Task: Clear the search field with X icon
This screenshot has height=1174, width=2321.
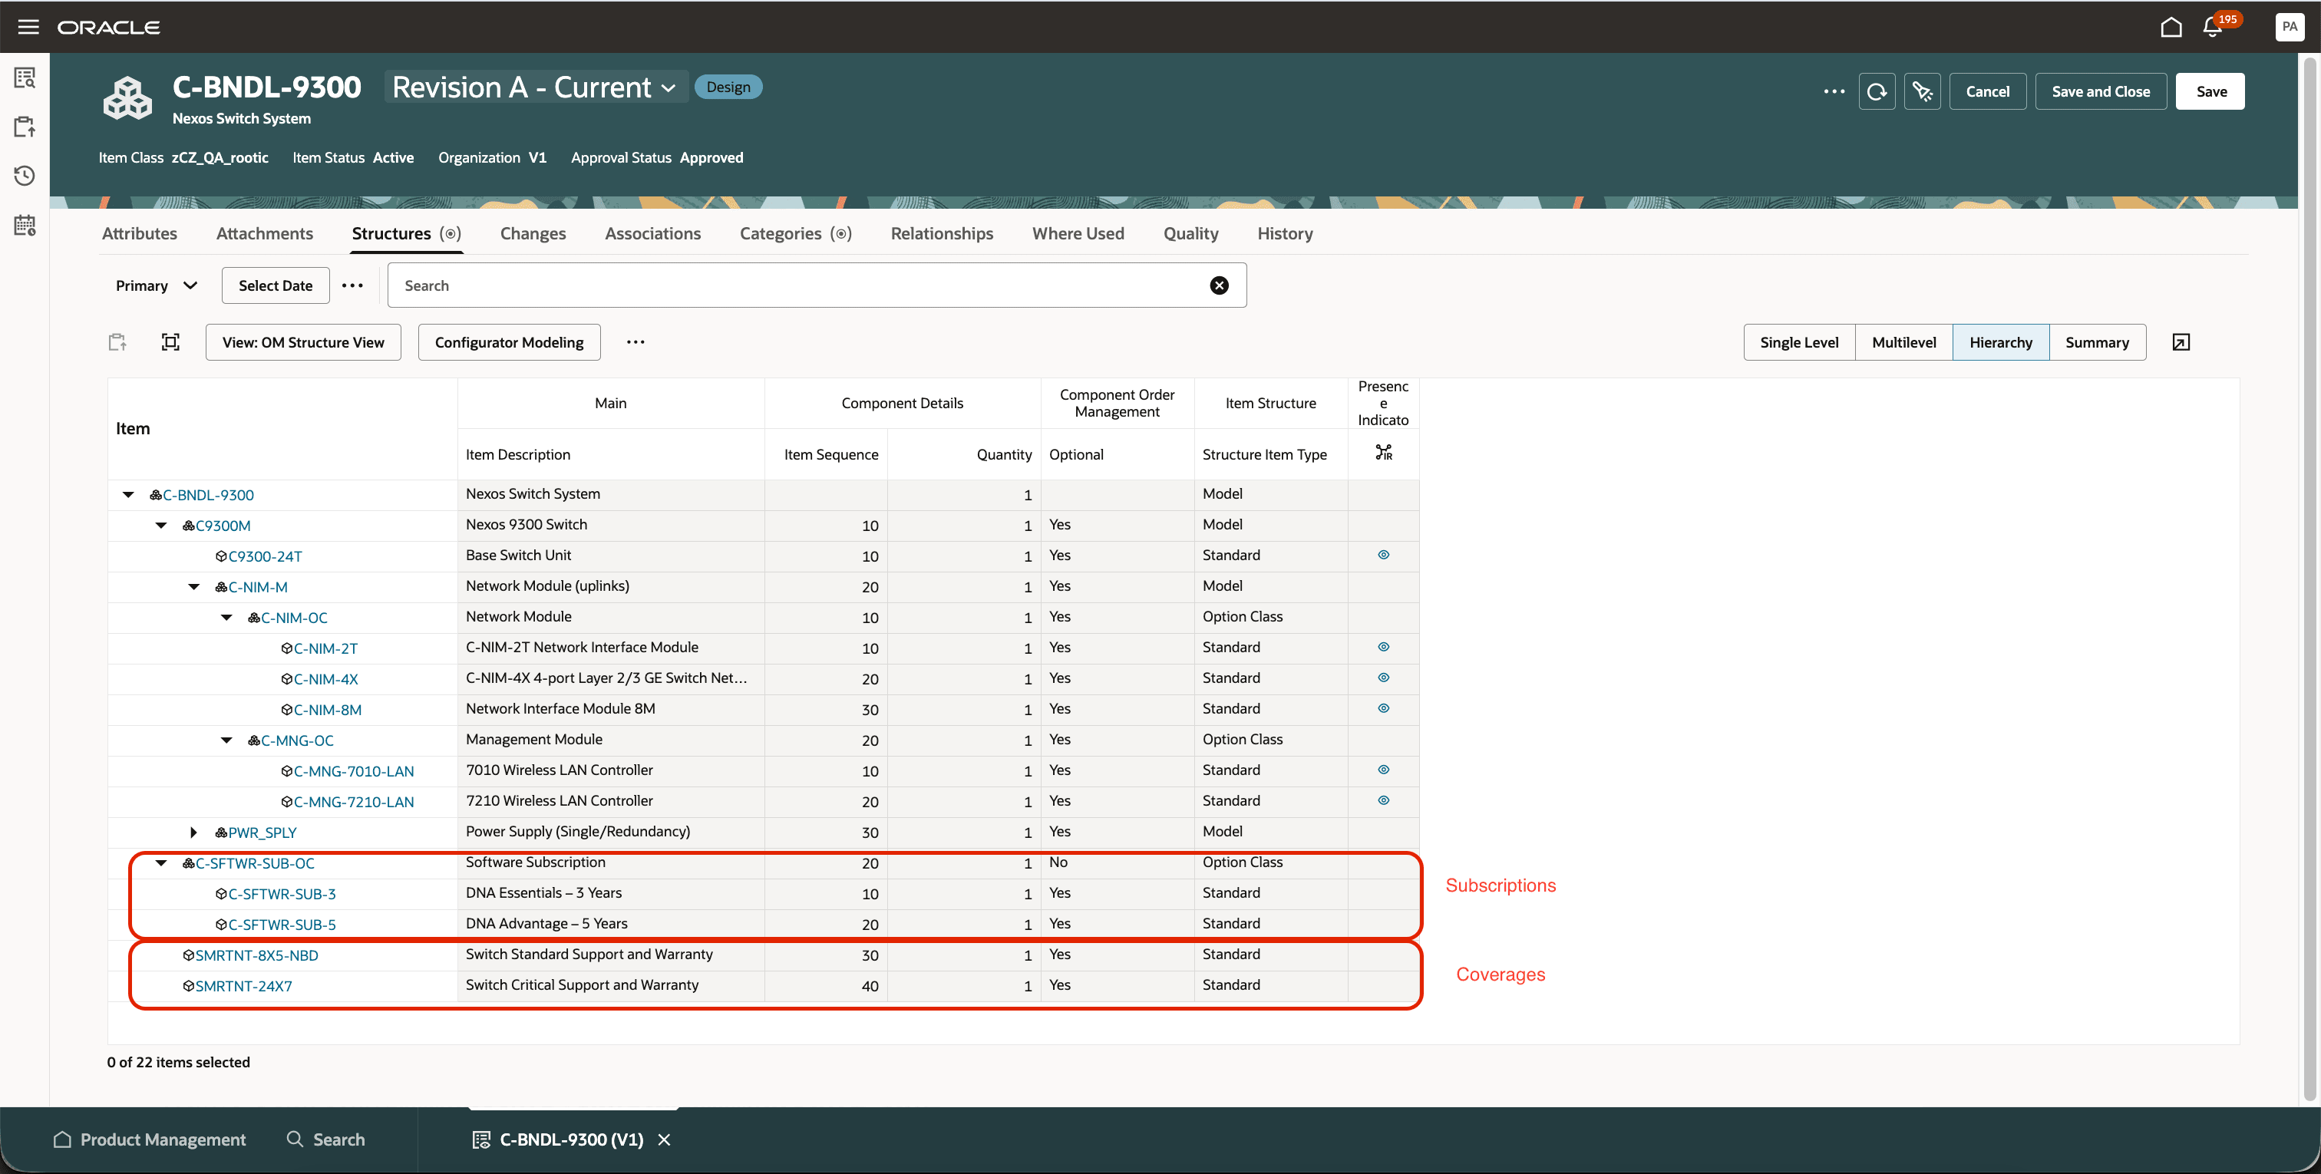Action: 1219,285
